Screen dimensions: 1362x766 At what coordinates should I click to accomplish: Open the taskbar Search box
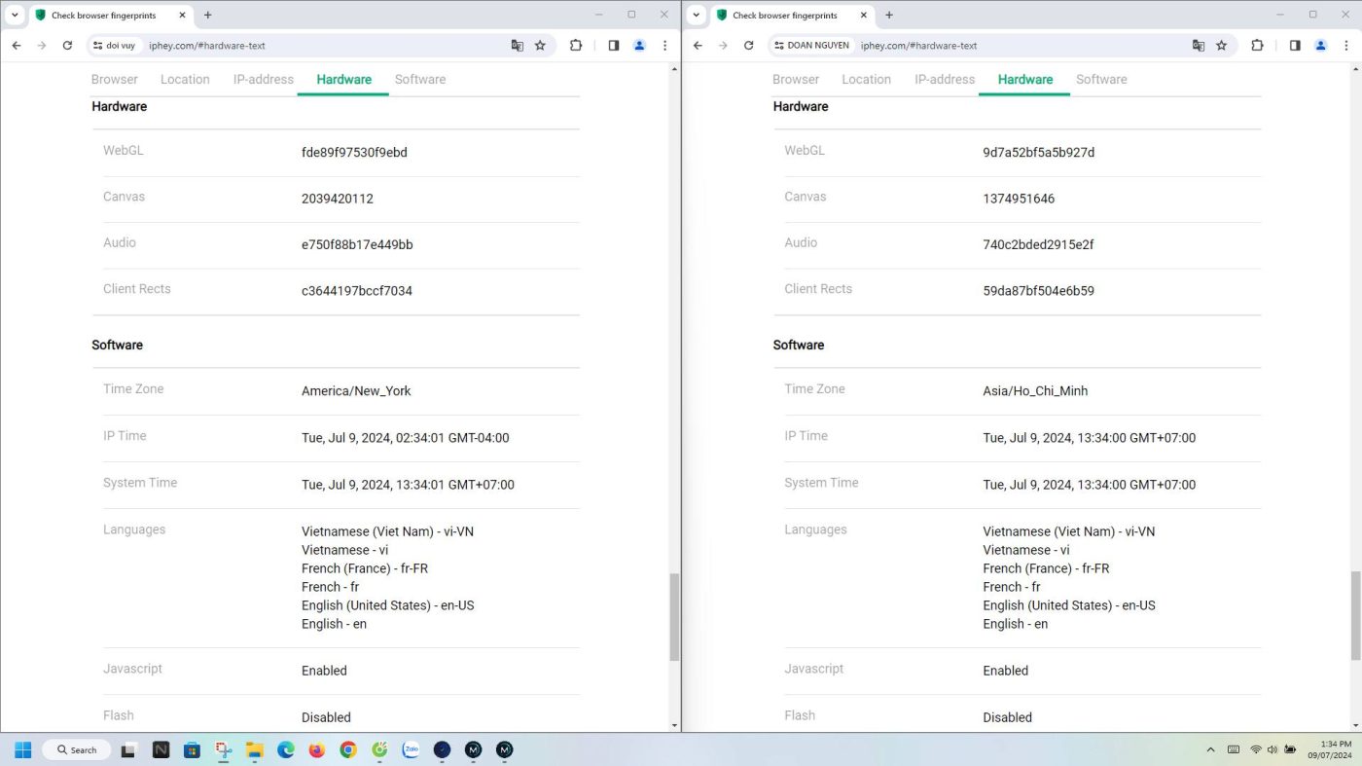(x=75, y=749)
